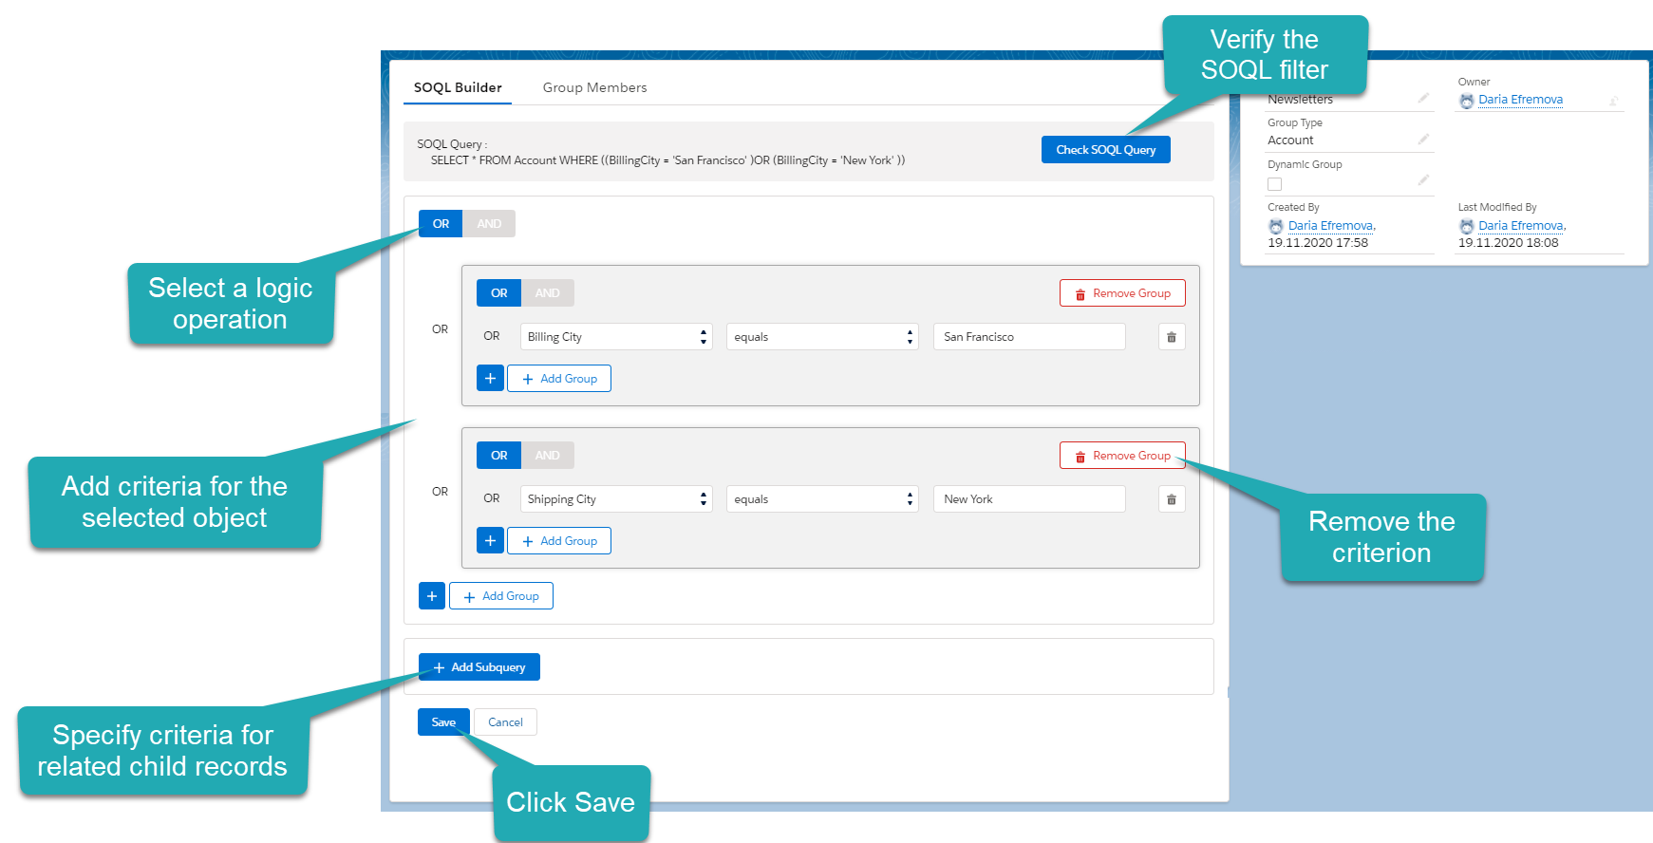Select OR in the Billing City group
The width and height of the screenshot is (1653, 843).
pos(498,292)
